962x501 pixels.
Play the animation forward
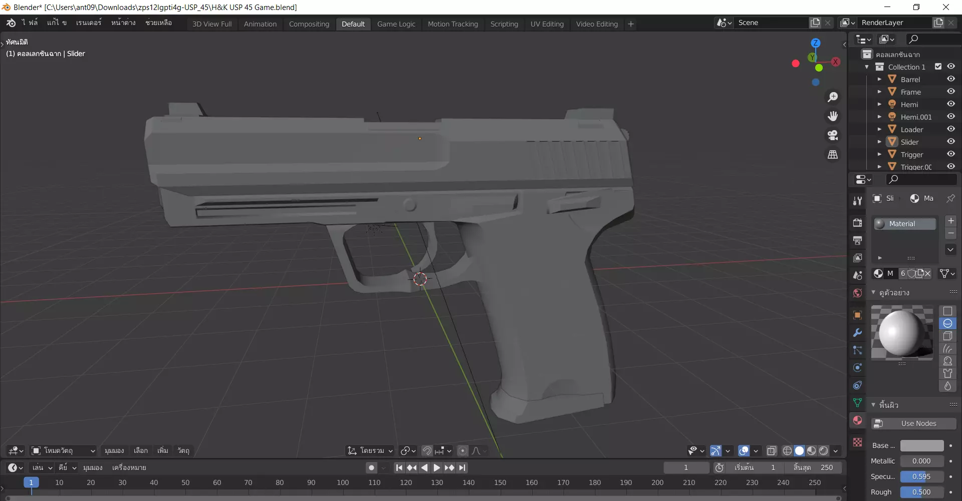[437, 467]
